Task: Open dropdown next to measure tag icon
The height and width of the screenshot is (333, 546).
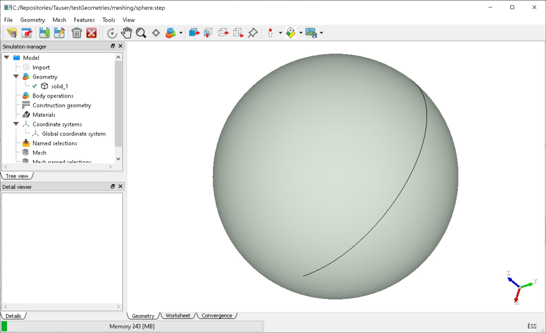Action: point(301,33)
